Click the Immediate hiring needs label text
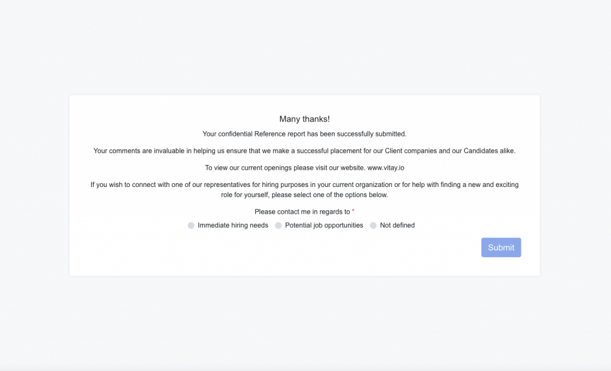Viewport: 611px width, 371px height. click(x=233, y=226)
